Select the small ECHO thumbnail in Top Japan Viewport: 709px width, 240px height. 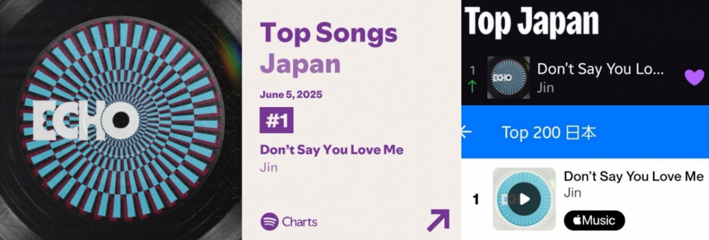coord(508,77)
